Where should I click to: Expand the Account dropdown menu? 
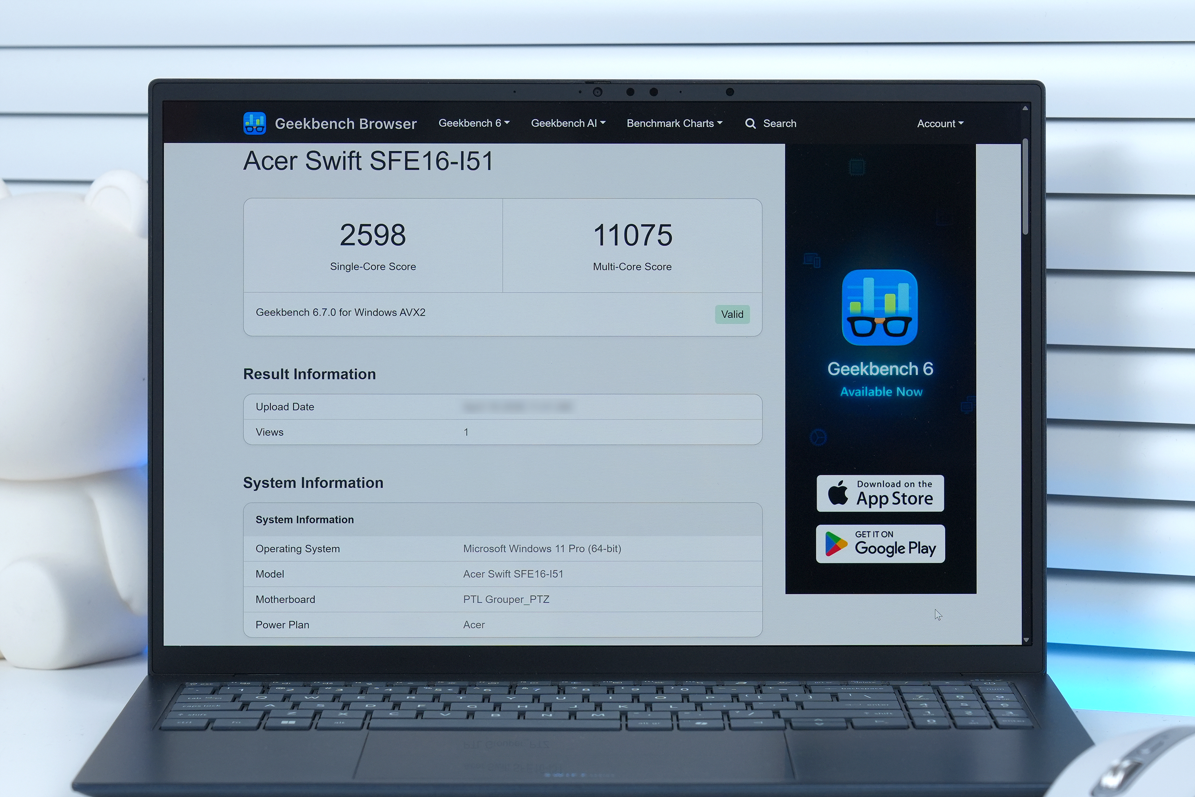click(x=940, y=124)
